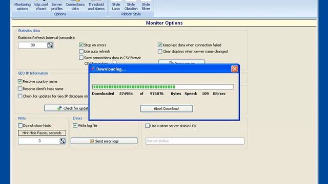Click the Errors group label

click(77, 118)
